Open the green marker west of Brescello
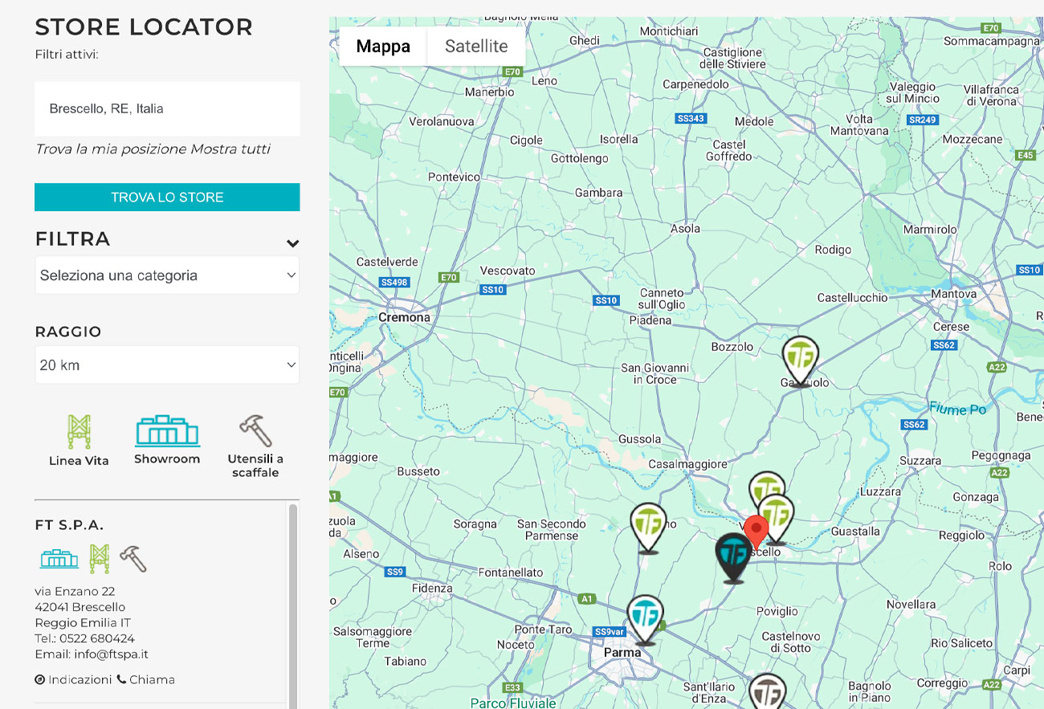 pos(648,528)
